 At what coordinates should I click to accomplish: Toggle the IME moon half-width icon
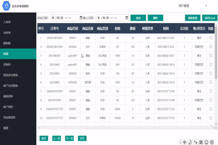click(x=190, y=142)
